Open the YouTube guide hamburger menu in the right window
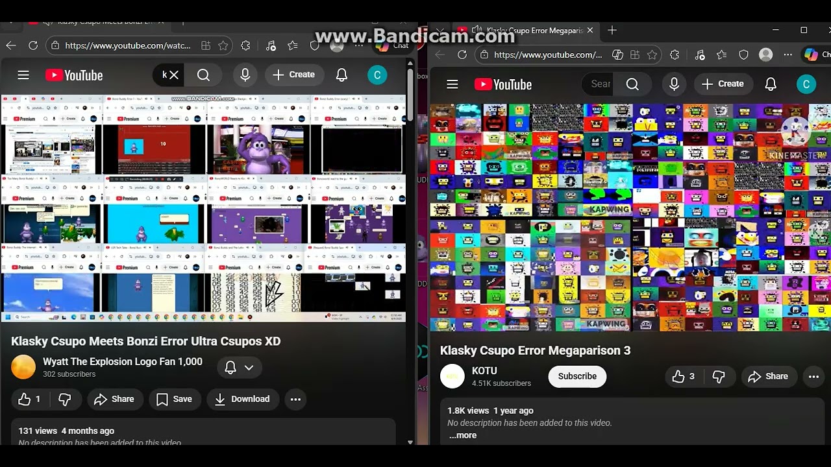The width and height of the screenshot is (831, 467). (453, 84)
